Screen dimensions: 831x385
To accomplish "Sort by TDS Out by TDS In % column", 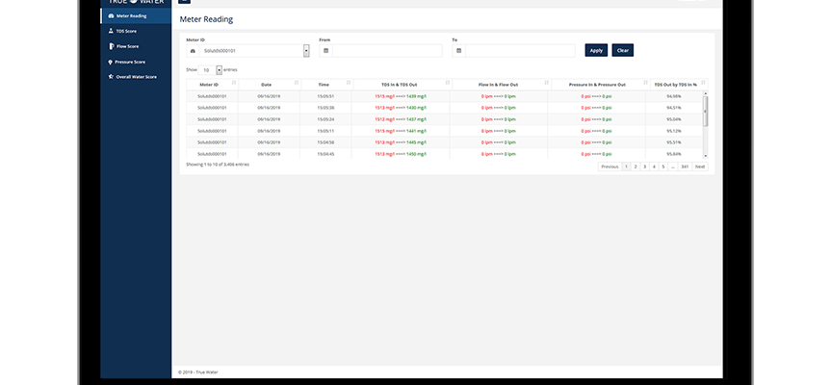I will point(679,85).
